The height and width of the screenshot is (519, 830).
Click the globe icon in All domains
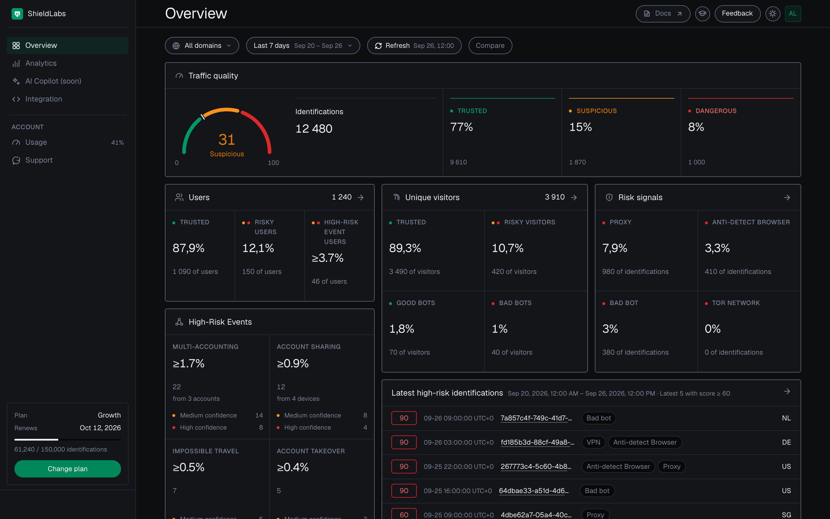tap(176, 46)
